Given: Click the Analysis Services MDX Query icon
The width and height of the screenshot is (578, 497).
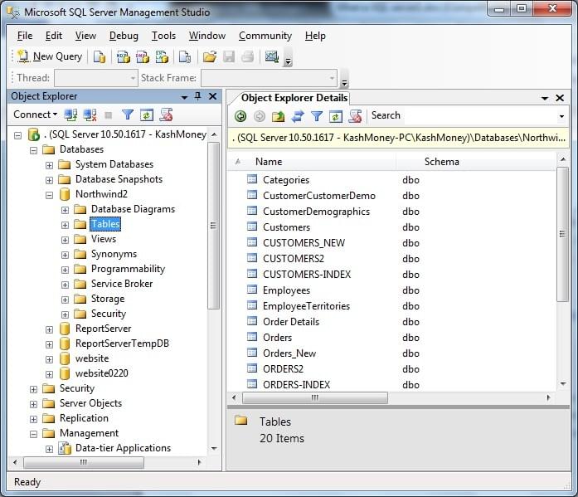Looking at the screenshot, I should [123, 56].
